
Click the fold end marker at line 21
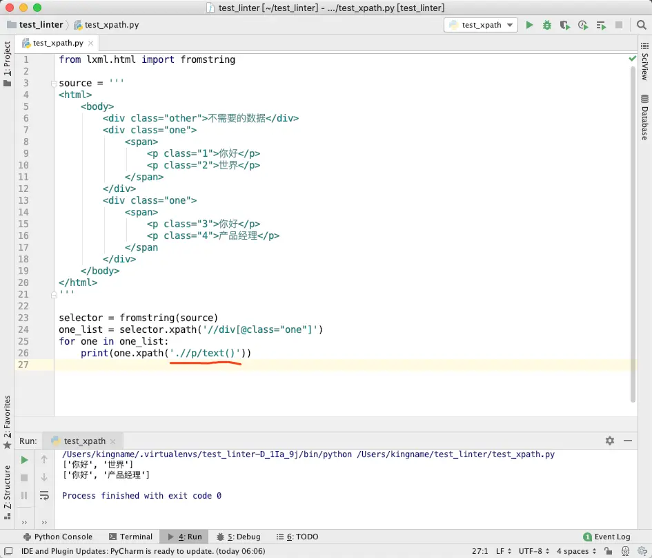(54, 295)
